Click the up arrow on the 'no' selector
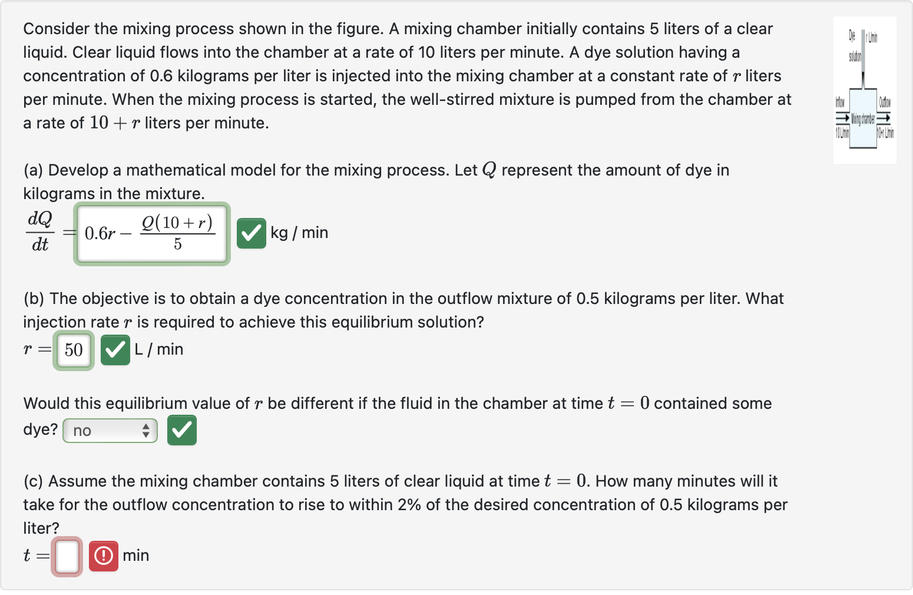The height and width of the screenshot is (595, 913). (145, 427)
